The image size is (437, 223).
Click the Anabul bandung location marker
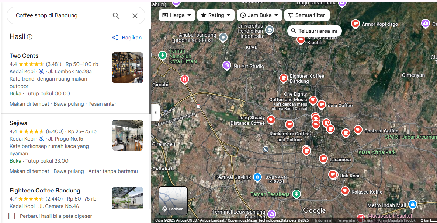(x=223, y=37)
